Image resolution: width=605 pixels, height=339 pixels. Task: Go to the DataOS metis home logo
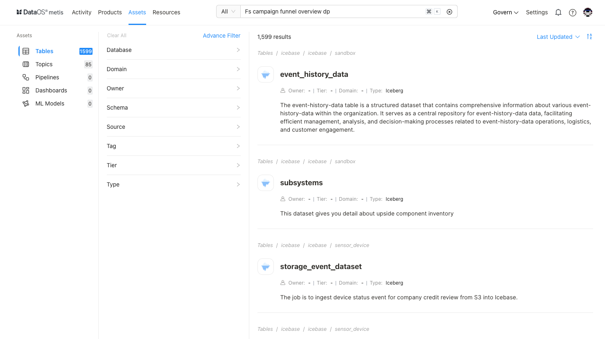40,12
